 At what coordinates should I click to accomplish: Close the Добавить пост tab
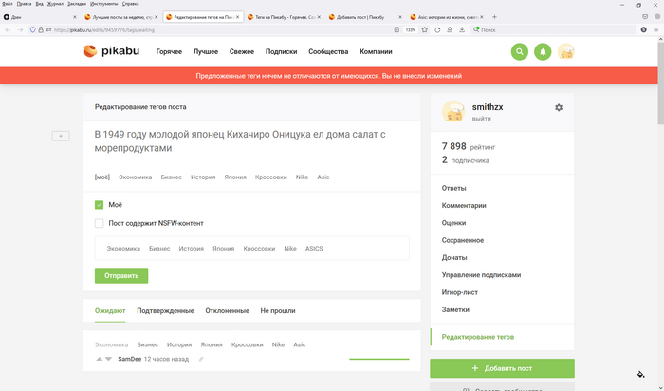(400, 17)
